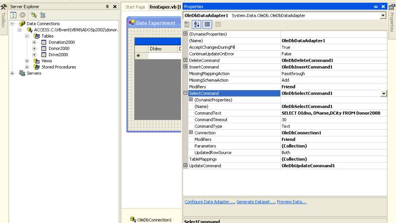Click the Data Experiment form title bar
396x223 pixels.
(x=154, y=23)
